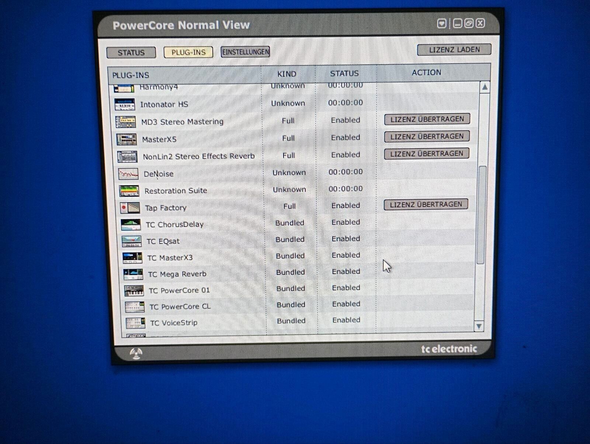
Task: Click 'Bundled' kind for TC EQsat
Action: (290, 240)
